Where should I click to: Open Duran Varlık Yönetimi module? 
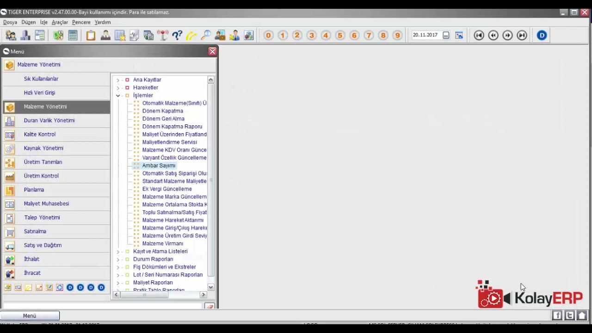pos(56,120)
